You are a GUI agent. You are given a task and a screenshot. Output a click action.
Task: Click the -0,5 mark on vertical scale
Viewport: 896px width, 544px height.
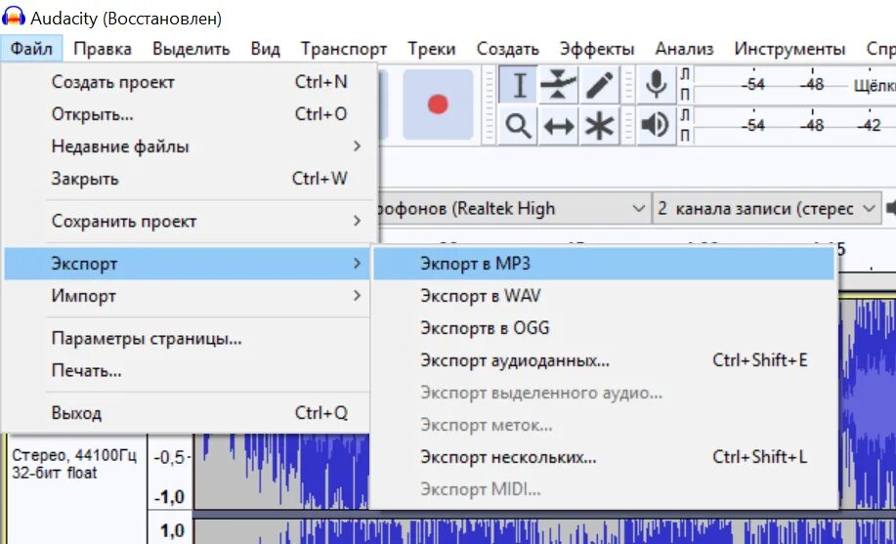point(170,457)
